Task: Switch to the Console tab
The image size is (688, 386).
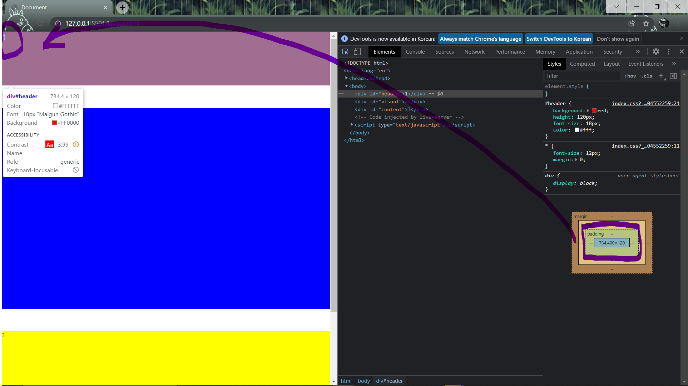Action: 415,52
